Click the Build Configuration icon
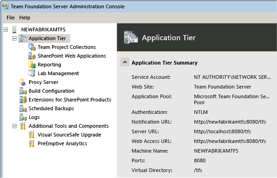This screenshot has width=277, height=178. click(x=23, y=91)
